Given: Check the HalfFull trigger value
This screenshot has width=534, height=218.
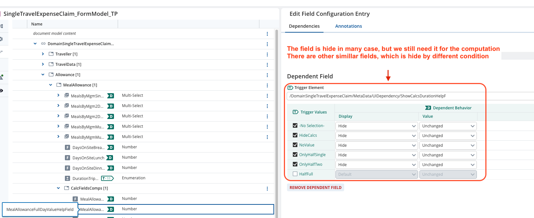Looking at the screenshot, I should coord(295,174).
